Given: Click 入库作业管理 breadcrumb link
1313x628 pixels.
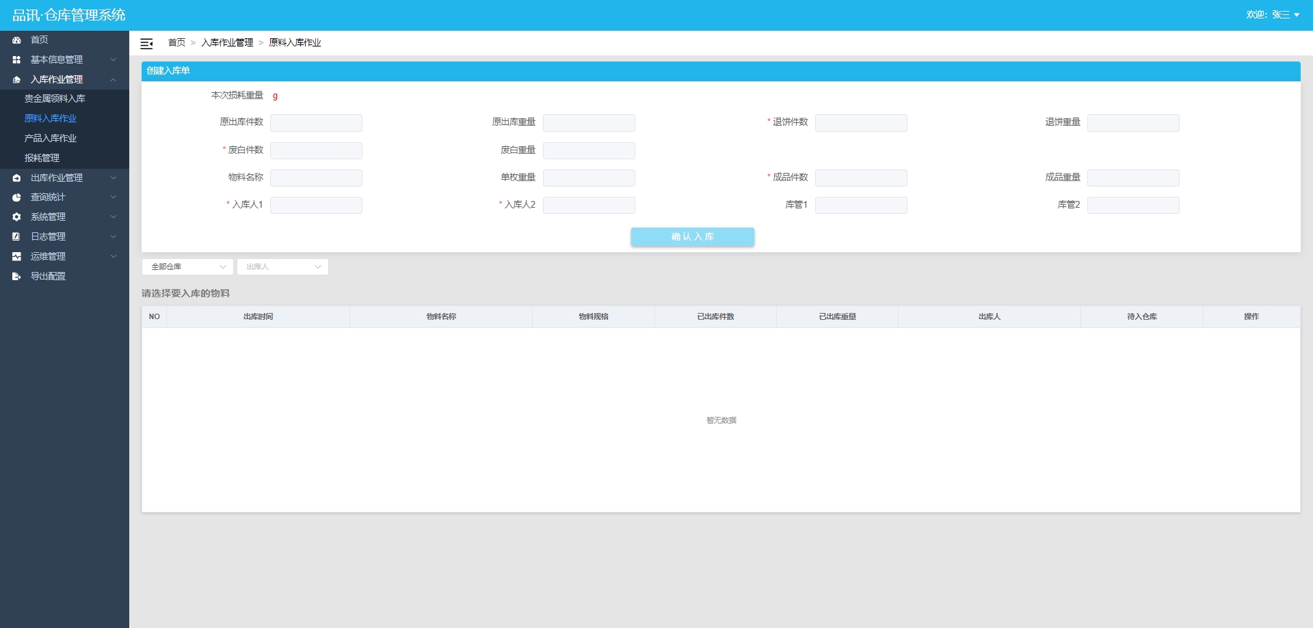Looking at the screenshot, I should [x=227, y=43].
